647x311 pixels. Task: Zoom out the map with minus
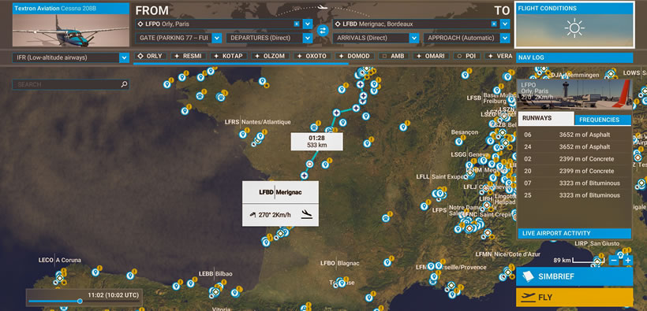tap(614, 261)
